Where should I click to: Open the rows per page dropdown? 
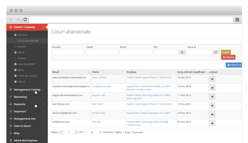click(95, 132)
